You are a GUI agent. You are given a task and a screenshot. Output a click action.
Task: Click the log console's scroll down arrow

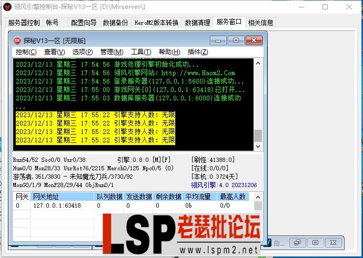pyautogui.click(x=258, y=146)
